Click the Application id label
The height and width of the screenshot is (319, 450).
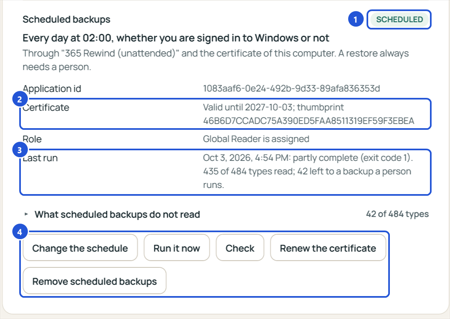[x=52, y=89]
